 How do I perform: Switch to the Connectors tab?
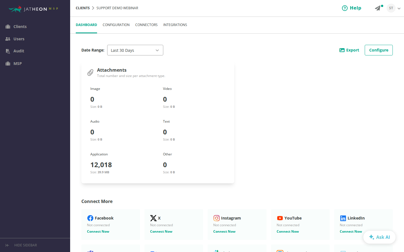point(146,25)
